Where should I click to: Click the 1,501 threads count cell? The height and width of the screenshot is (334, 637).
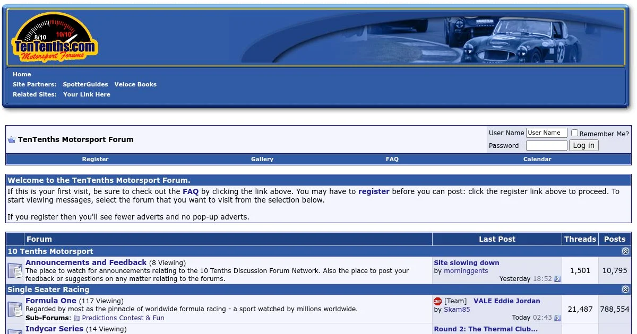point(580,270)
